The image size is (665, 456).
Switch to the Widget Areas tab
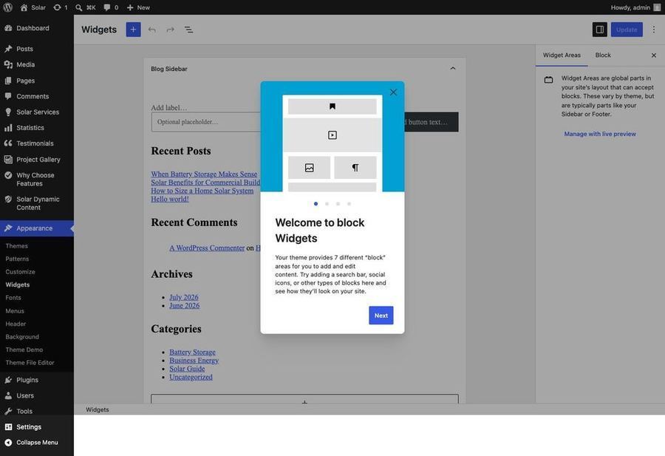click(562, 55)
